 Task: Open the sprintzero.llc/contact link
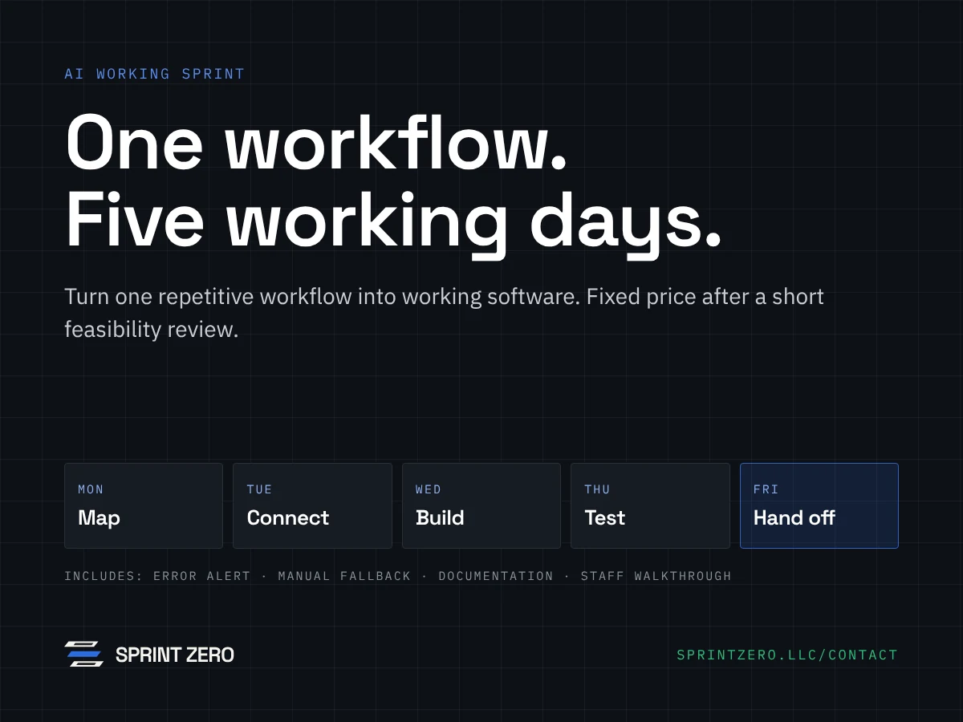[x=787, y=655]
